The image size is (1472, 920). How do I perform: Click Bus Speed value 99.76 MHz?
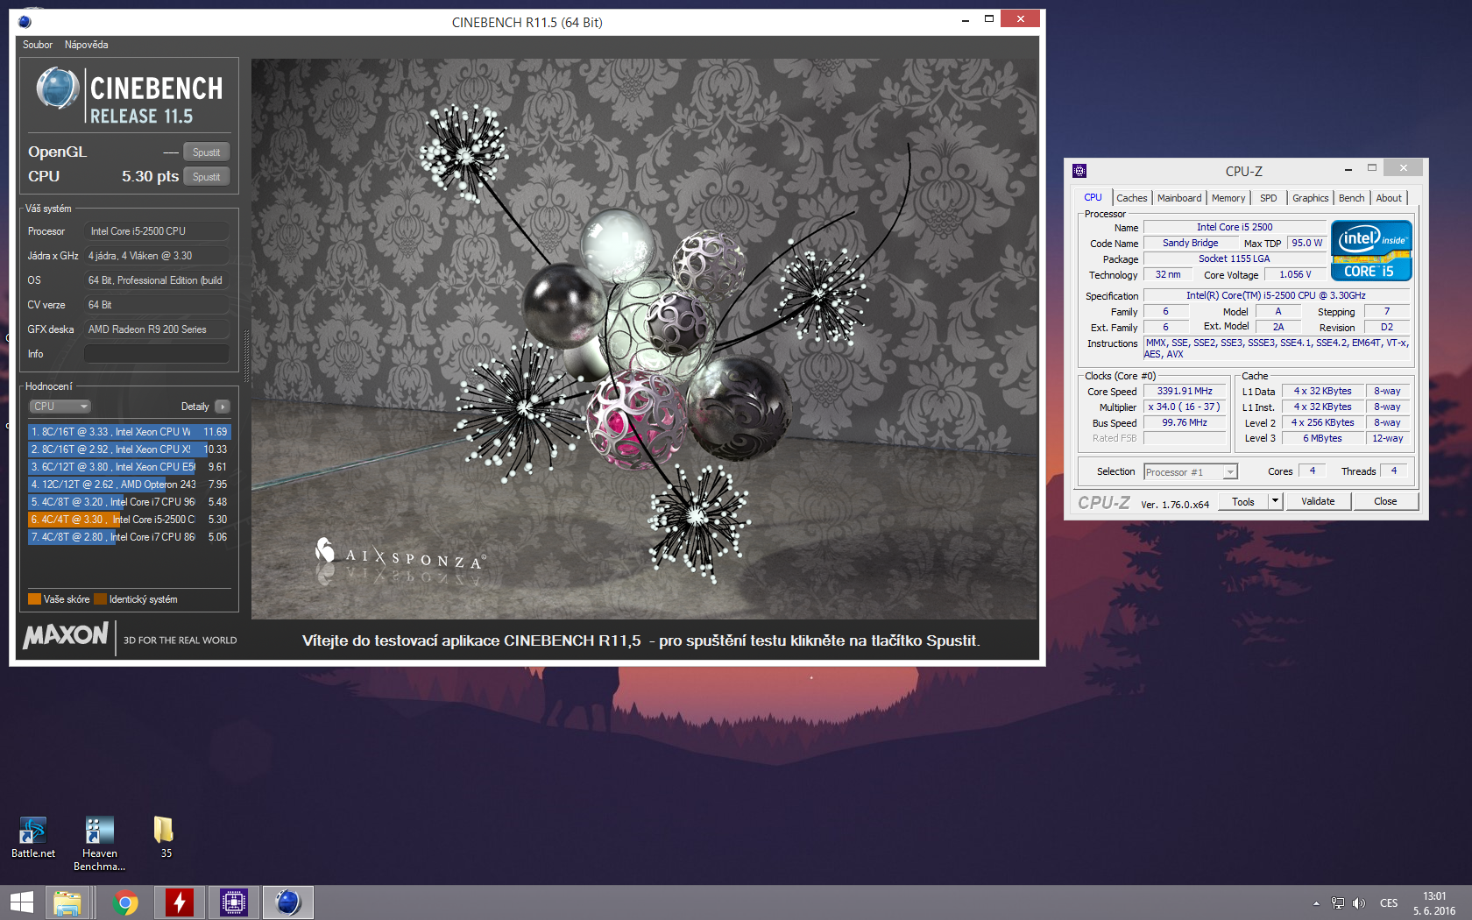coord(1185,423)
